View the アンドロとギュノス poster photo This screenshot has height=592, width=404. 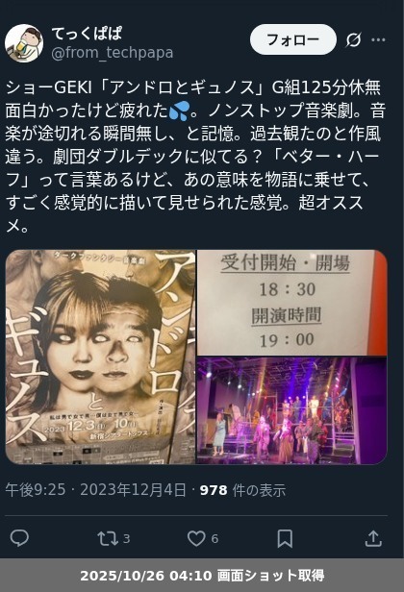pyautogui.click(x=101, y=357)
